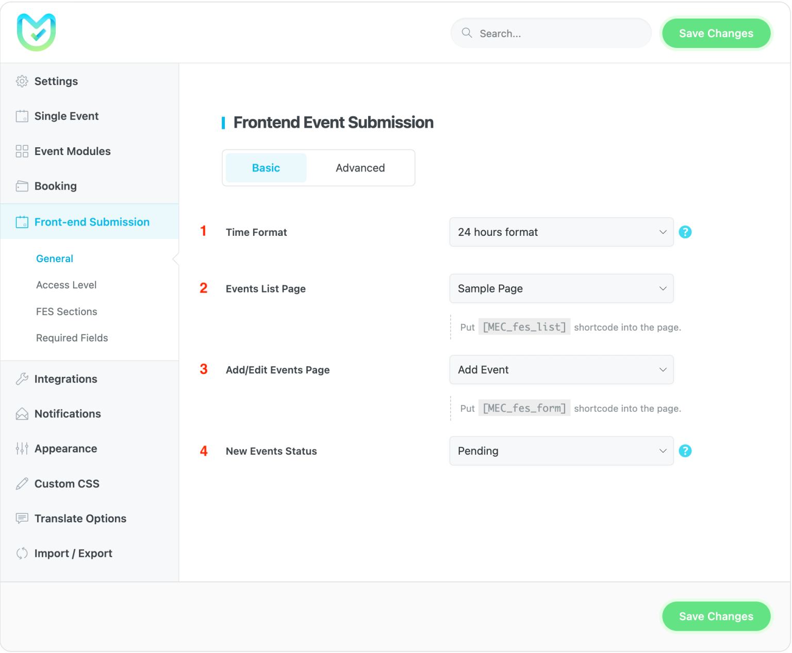792x653 pixels.
Task: Click the Import / Export refresh icon
Action: point(22,553)
